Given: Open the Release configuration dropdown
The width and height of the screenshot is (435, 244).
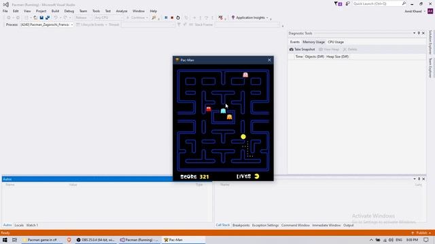Looking at the screenshot, I should pos(83,18).
